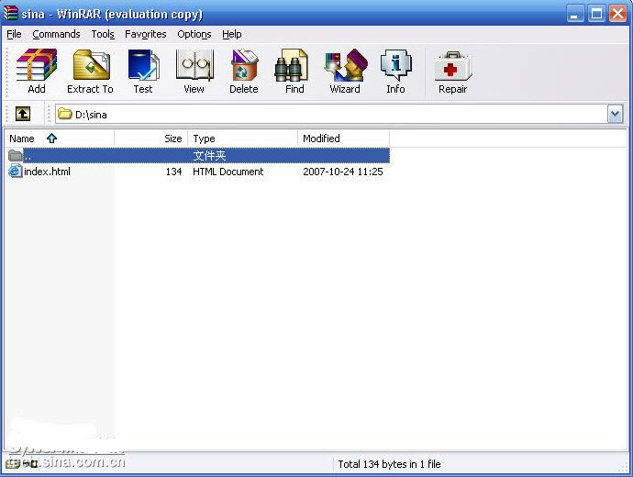Click the 文件夹 type cell
The image size is (633, 477).
209,155
